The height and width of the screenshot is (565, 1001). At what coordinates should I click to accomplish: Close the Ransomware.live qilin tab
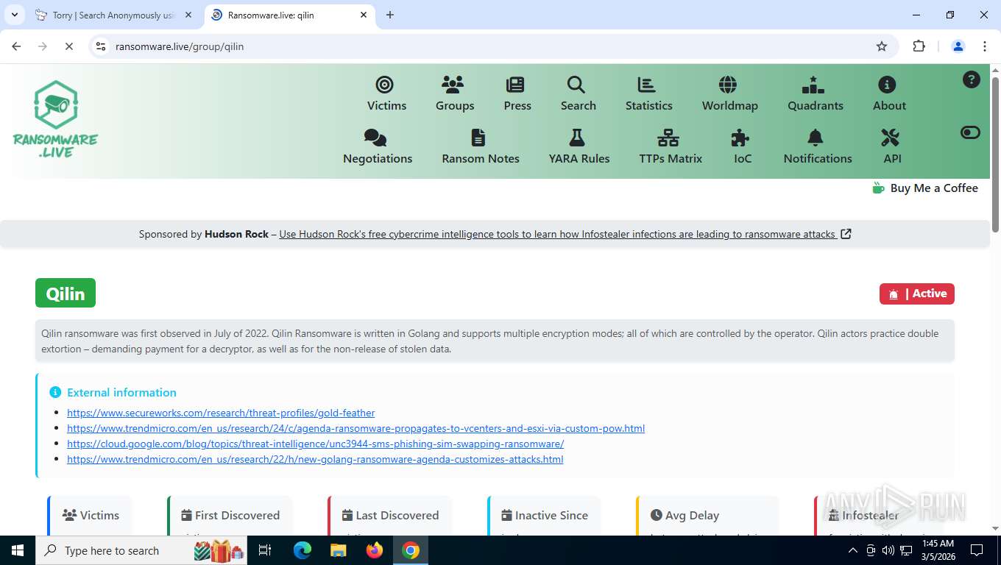tap(364, 15)
